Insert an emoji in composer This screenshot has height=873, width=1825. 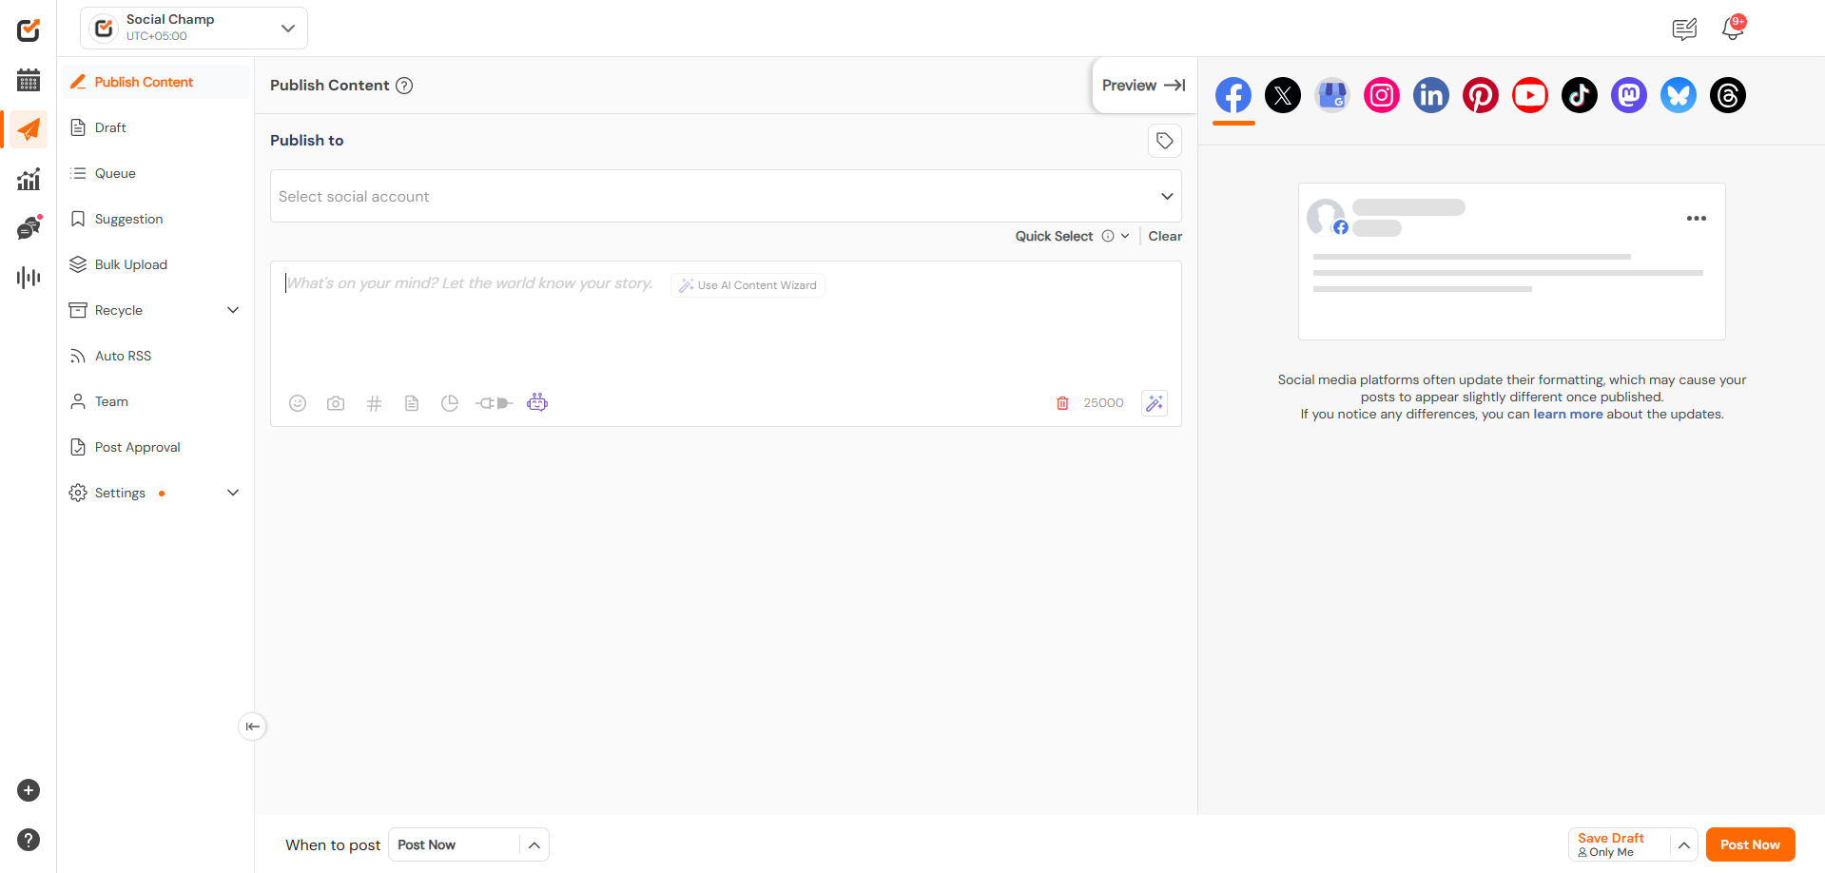click(298, 403)
